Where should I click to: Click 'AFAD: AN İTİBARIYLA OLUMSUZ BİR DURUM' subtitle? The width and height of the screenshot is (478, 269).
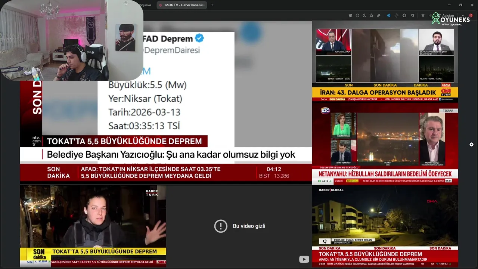coord(373,260)
